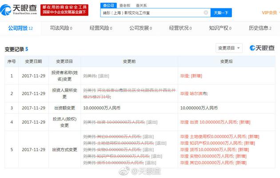Clear search box with the x icon
Image resolution: width=280 pixels, height=178 pixels.
(x=205, y=13)
